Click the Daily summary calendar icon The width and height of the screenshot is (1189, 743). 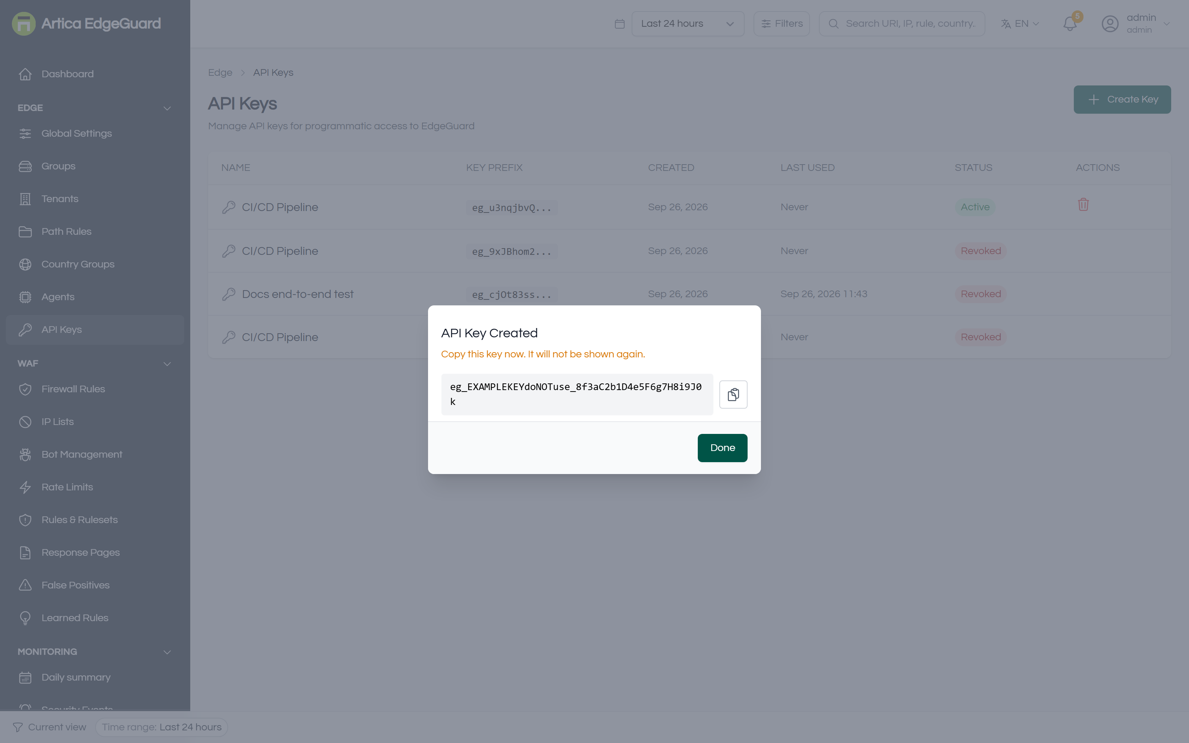tap(25, 677)
